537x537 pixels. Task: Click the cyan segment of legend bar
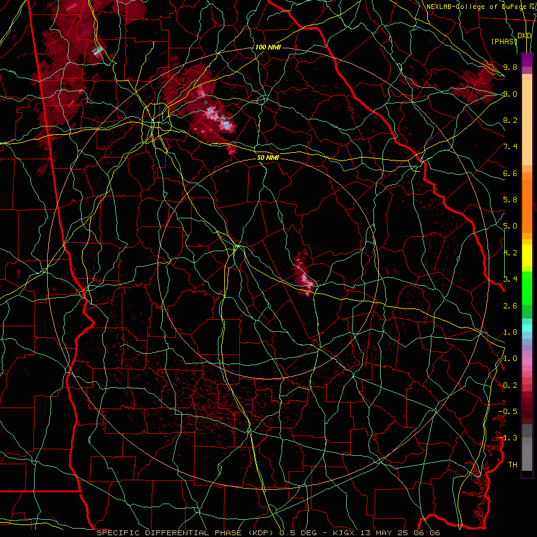tap(527, 328)
